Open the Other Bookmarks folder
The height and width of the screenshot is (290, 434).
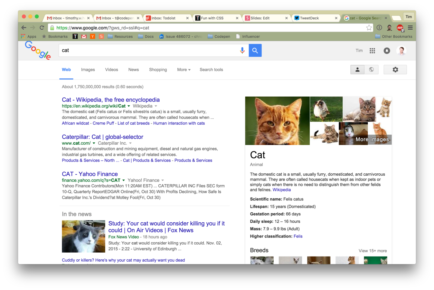(x=393, y=36)
